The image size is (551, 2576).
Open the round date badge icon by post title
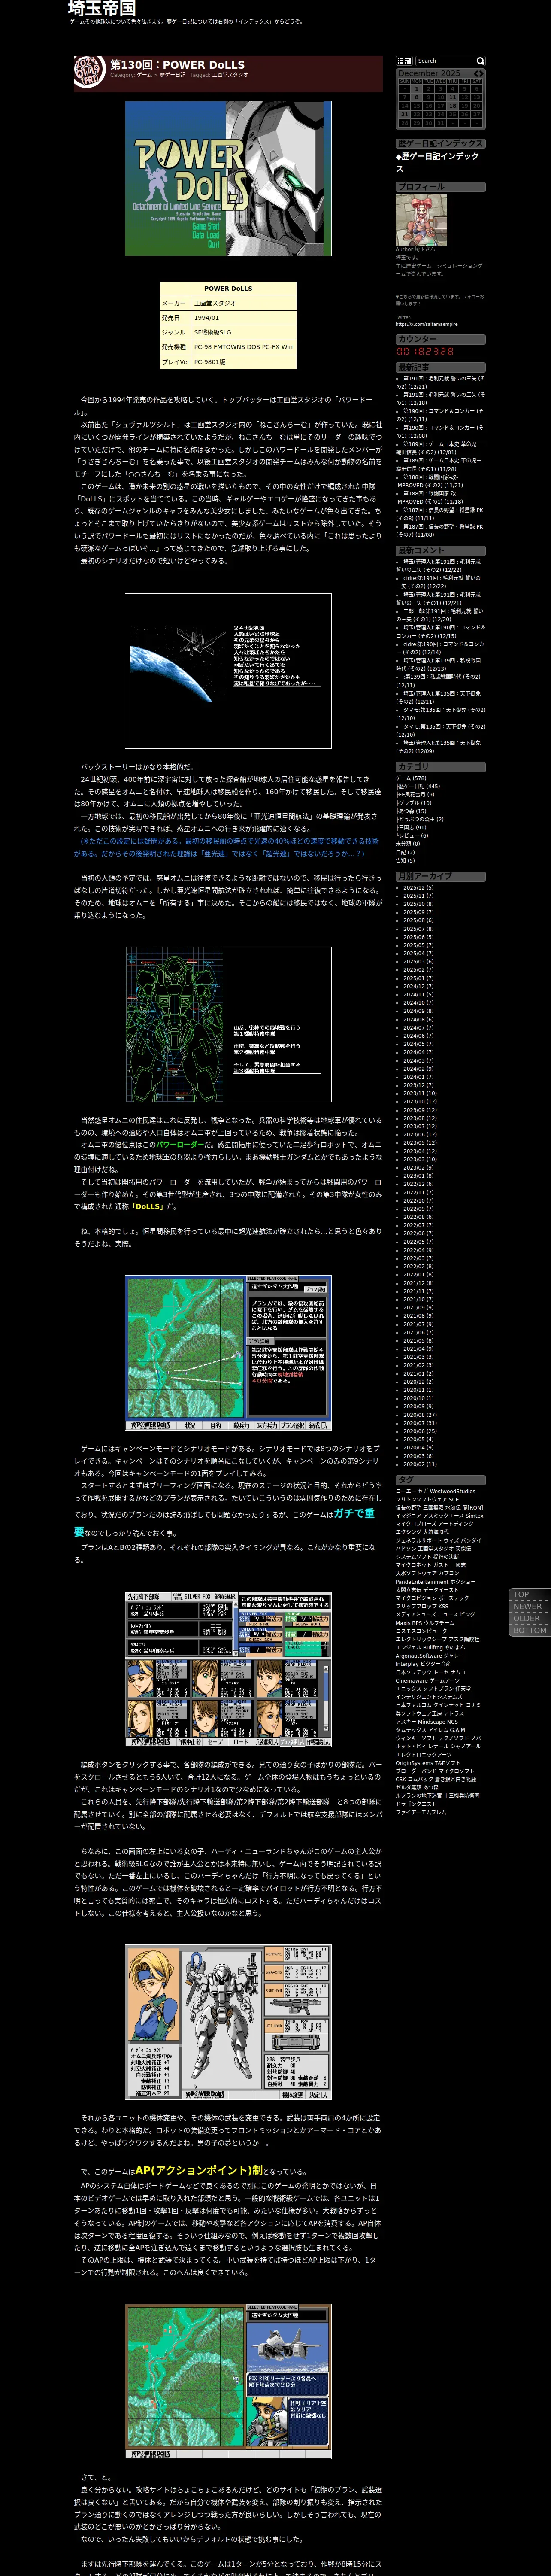89,72
